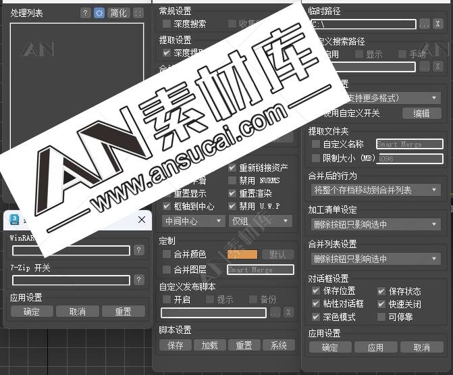Open the 中间中心 dropdown
Viewport: 453px width, 375px height.
(193, 221)
